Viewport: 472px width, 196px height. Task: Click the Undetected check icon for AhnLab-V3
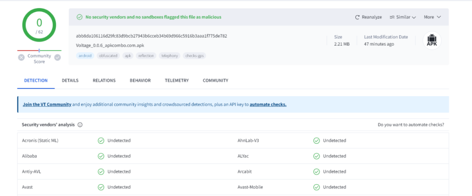[x=316, y=140]
